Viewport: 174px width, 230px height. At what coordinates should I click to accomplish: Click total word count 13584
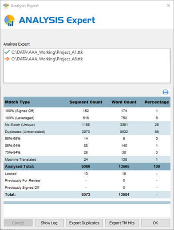[x=124, y=194]
